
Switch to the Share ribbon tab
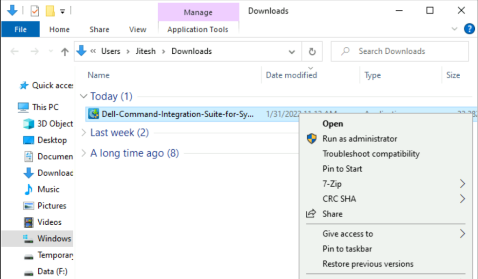point(99,29)
